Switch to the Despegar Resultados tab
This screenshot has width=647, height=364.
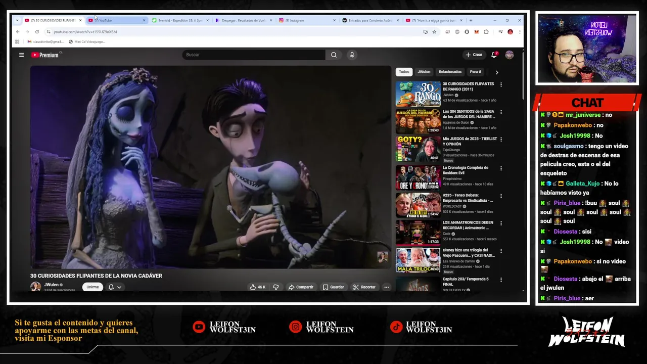[243, 20]
